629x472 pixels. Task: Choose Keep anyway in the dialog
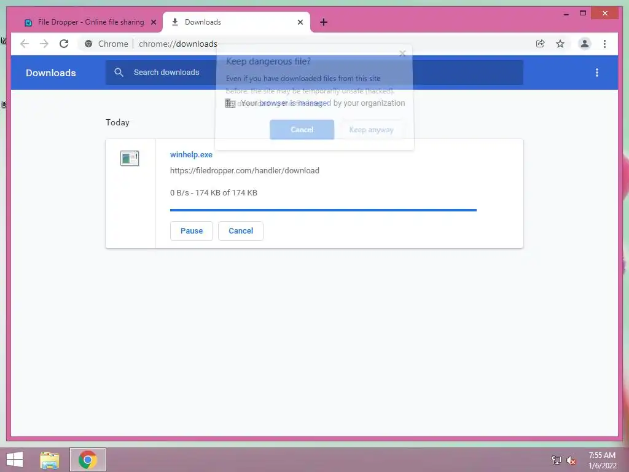(x=371, y=130)
